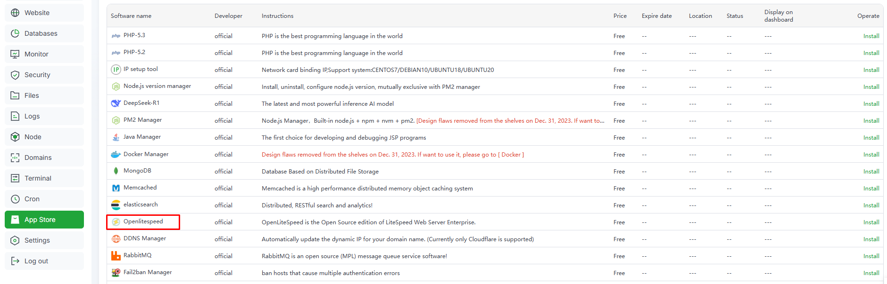The width and height of the screenshot is (887, 284).
Task: Select Cron from the sidebar
Action: 32,199
